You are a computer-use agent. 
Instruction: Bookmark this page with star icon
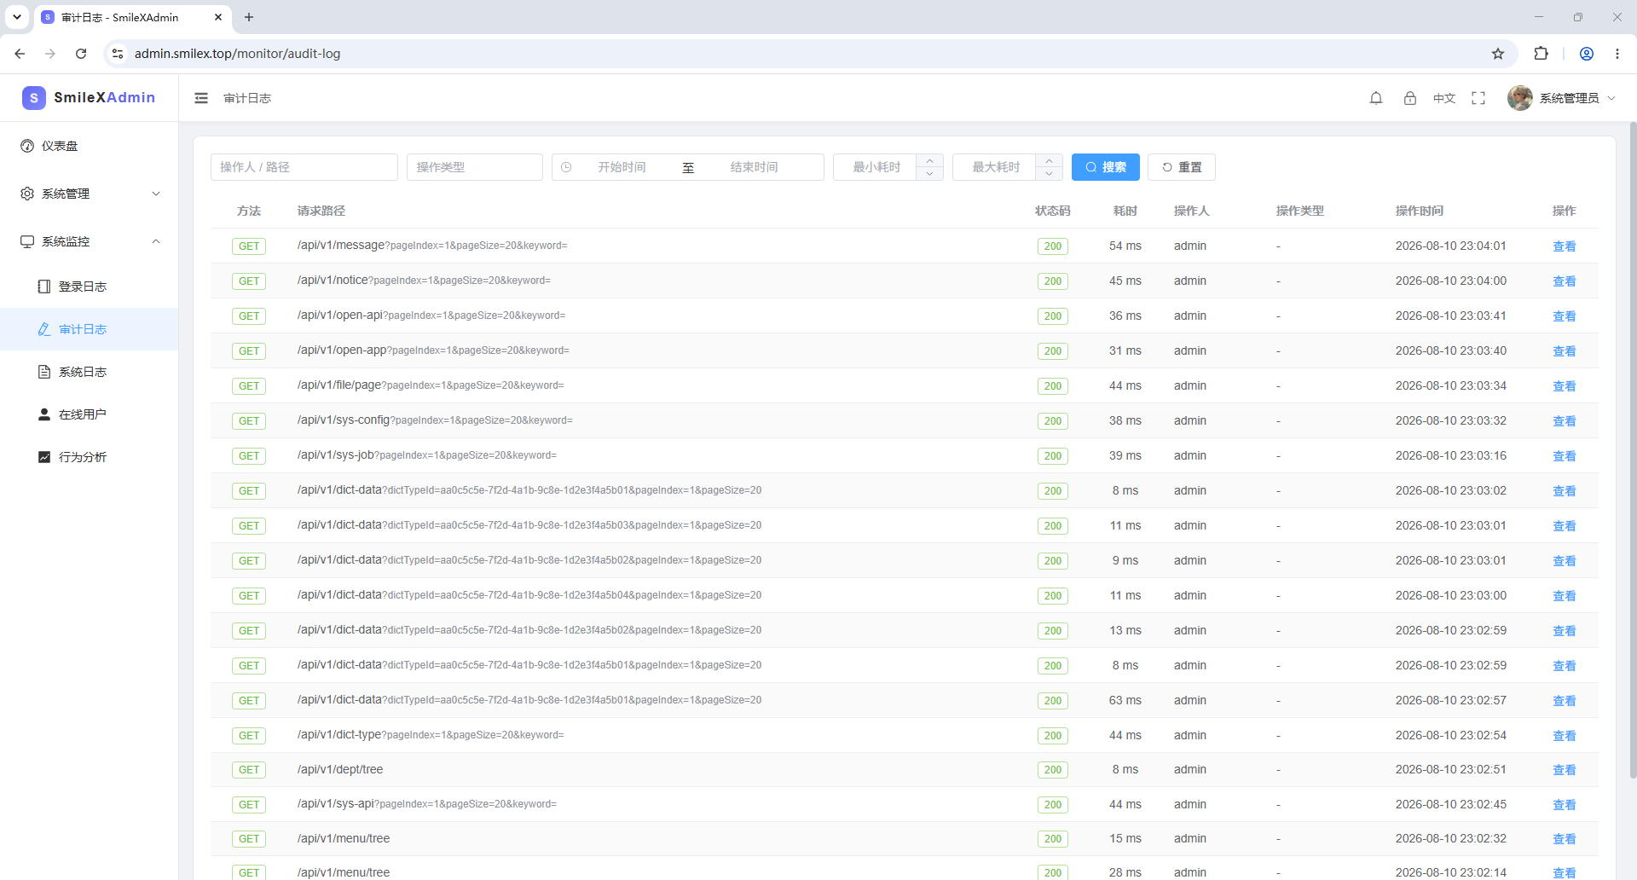point(1498,54)
